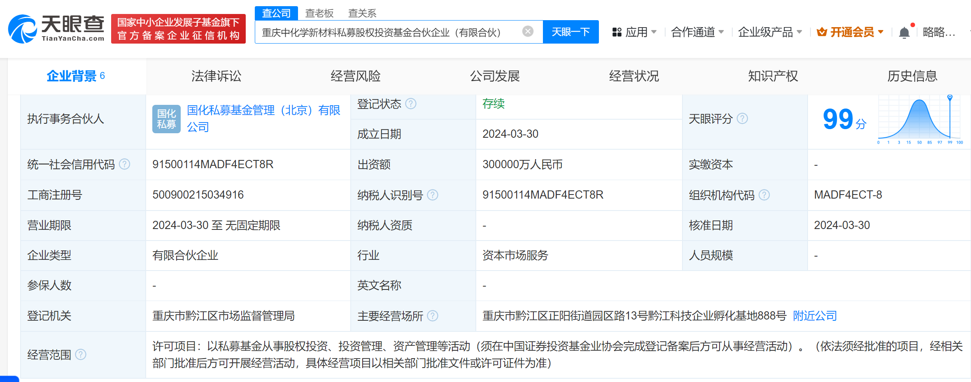Open the 法律诉讼 tab
This screenshot has width=971, height=382.
pos(216,76)
